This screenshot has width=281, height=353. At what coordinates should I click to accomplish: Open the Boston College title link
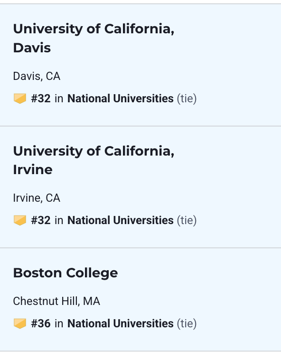pyautogui.click(x=66, y=273)
